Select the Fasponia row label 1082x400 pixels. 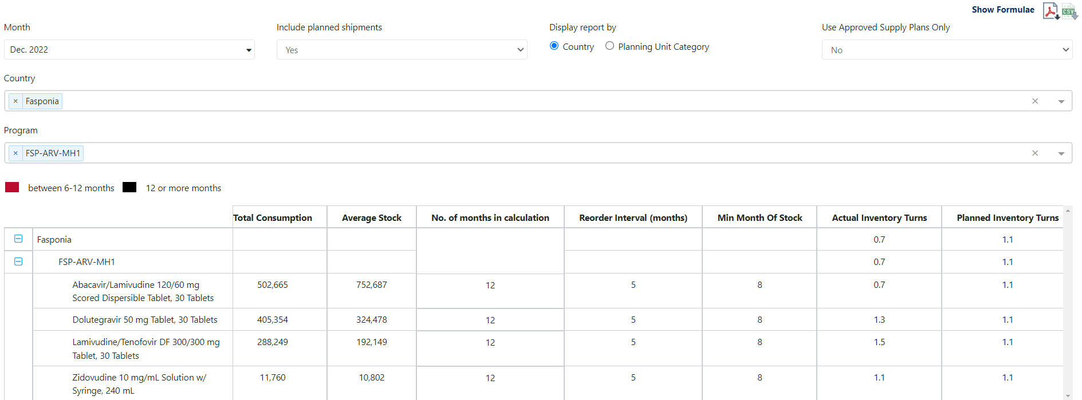pyautogui.click(x=54, y=240)
